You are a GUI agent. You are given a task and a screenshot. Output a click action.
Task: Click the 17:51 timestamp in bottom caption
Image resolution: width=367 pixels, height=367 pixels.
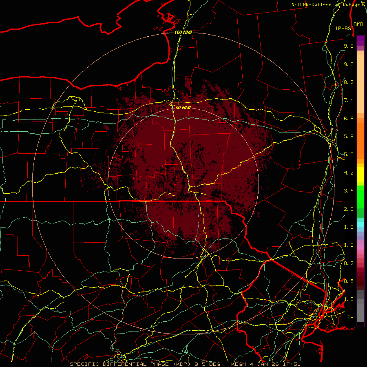292,364
